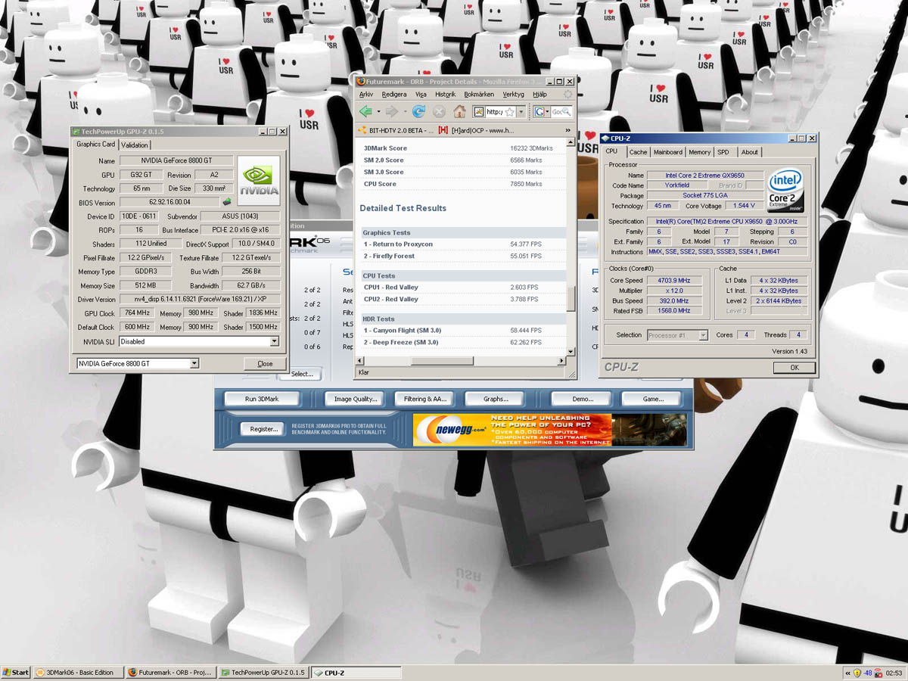Bookmark the page with the star icon
The width and height of the screenshot is (908, 681).
[510, 112]
